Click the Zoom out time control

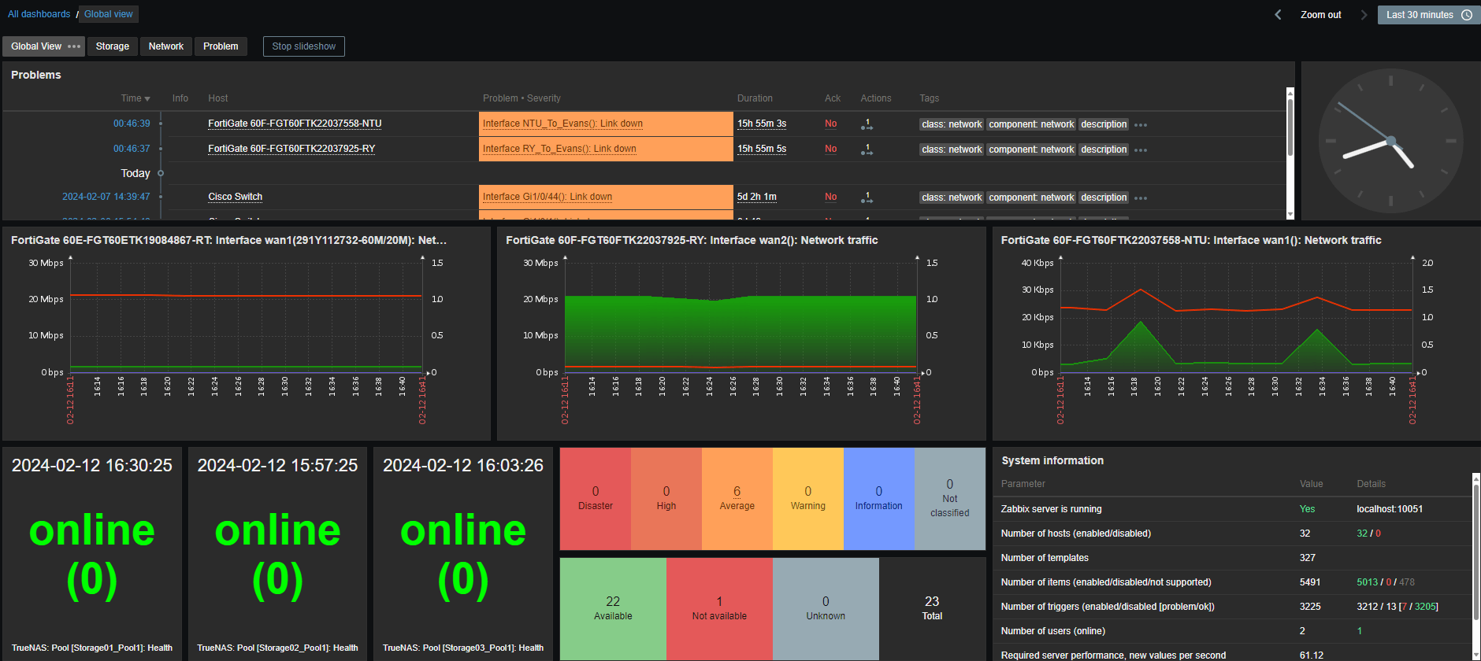tap(1320, 15)
